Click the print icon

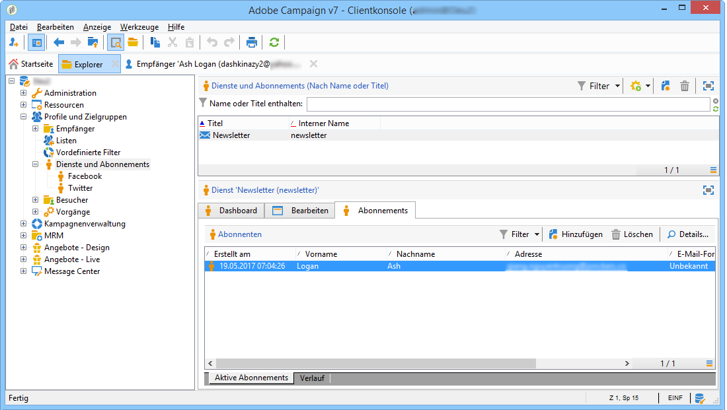[x=252, y=43]
